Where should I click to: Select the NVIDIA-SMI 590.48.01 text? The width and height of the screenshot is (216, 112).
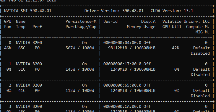tap(28, 11)
